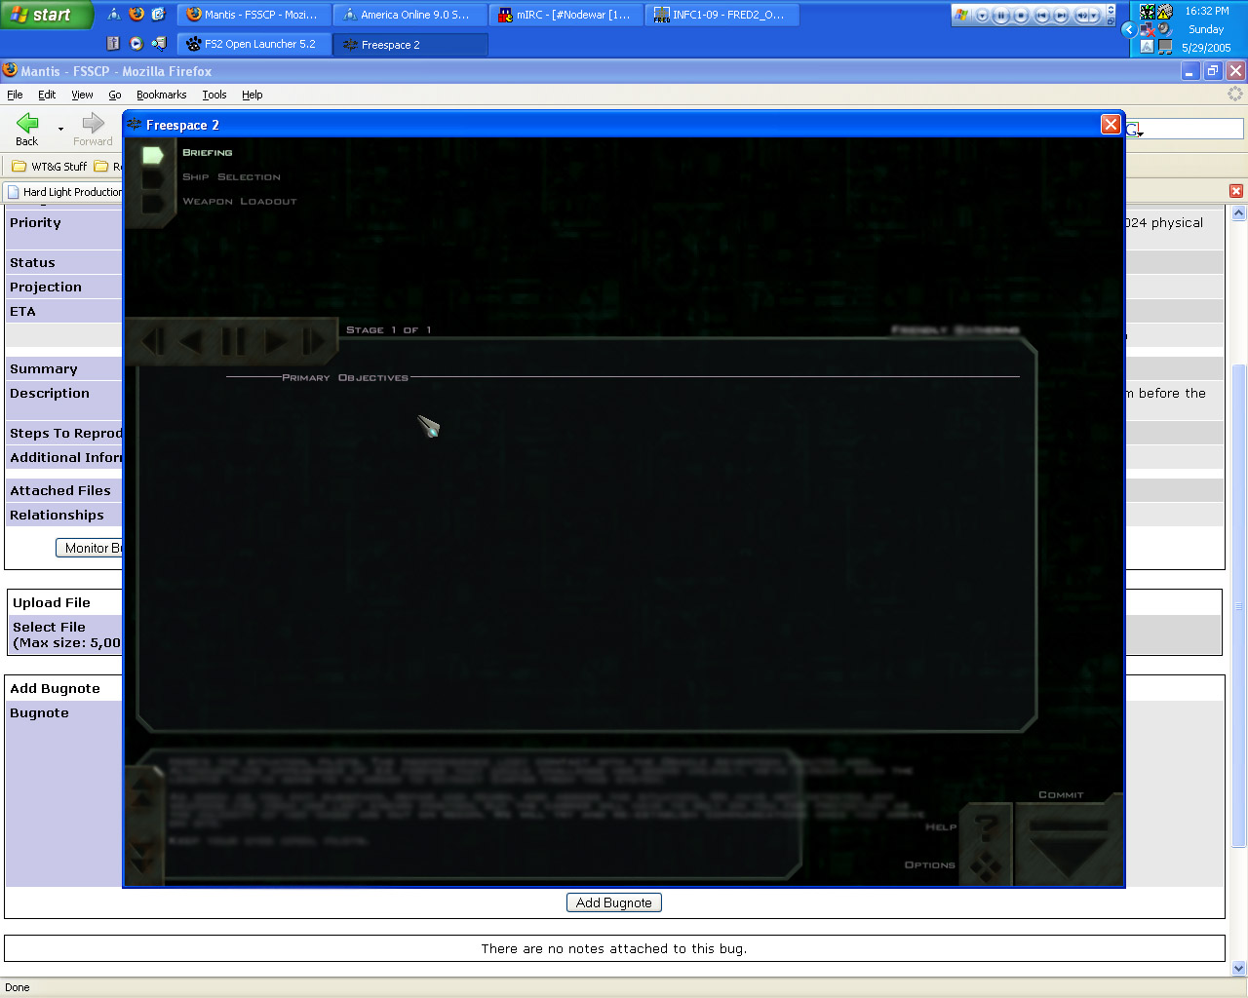Open the WT&G Stuff bookmark folder
The width and height of the screenshot is (1248, 998).
pos(49,167)
